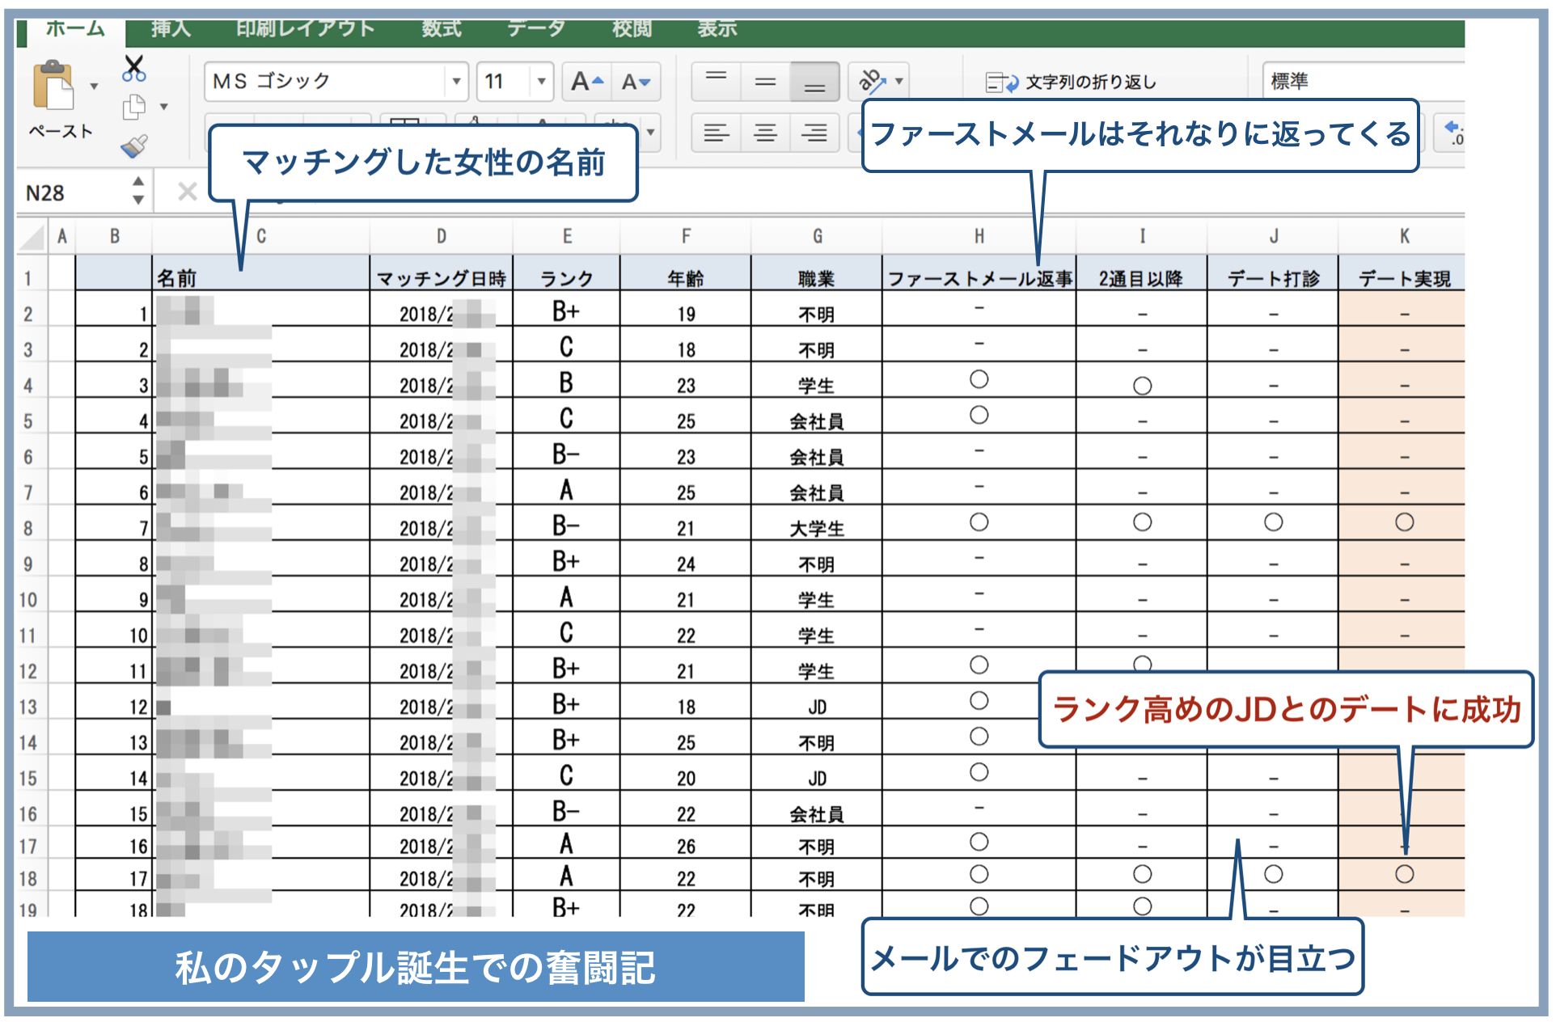Click the text orientation ab icon
This screenshot has height=1022, width=1556.
(872, 81)
